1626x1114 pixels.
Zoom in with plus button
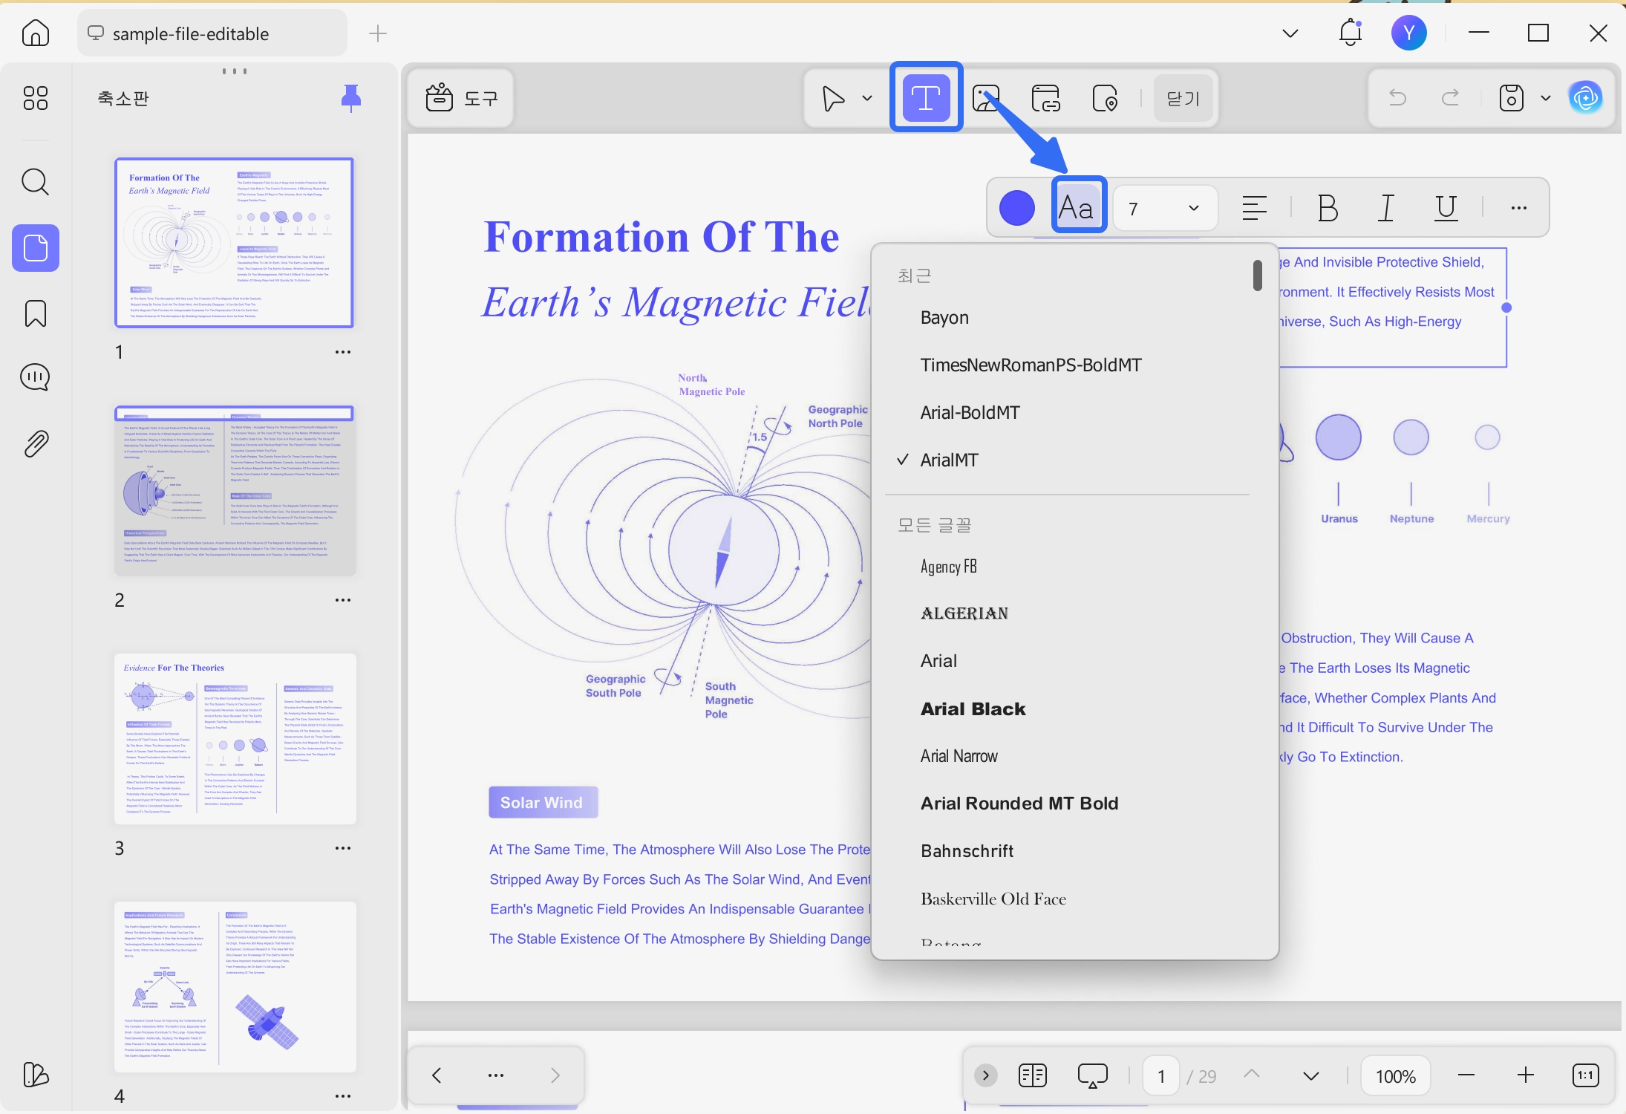coord(1526,1075)
